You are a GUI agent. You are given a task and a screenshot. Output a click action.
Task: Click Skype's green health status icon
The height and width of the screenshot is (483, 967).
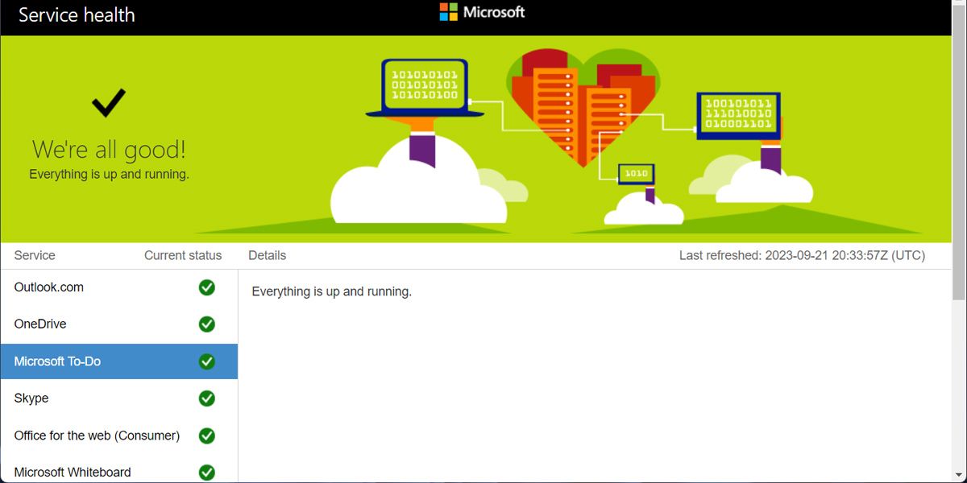[x=206, y=398]
